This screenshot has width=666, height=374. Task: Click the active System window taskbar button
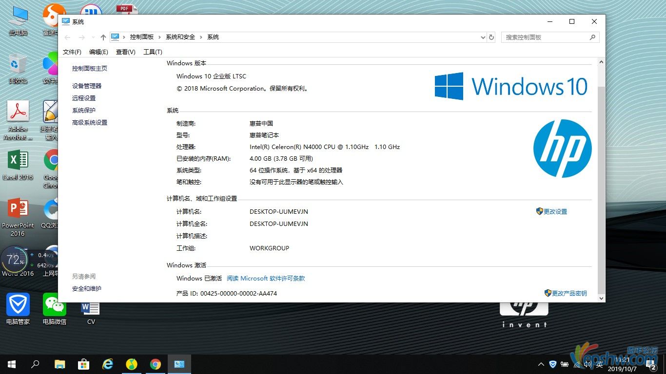pyautogui.click(x=179, y=364)
